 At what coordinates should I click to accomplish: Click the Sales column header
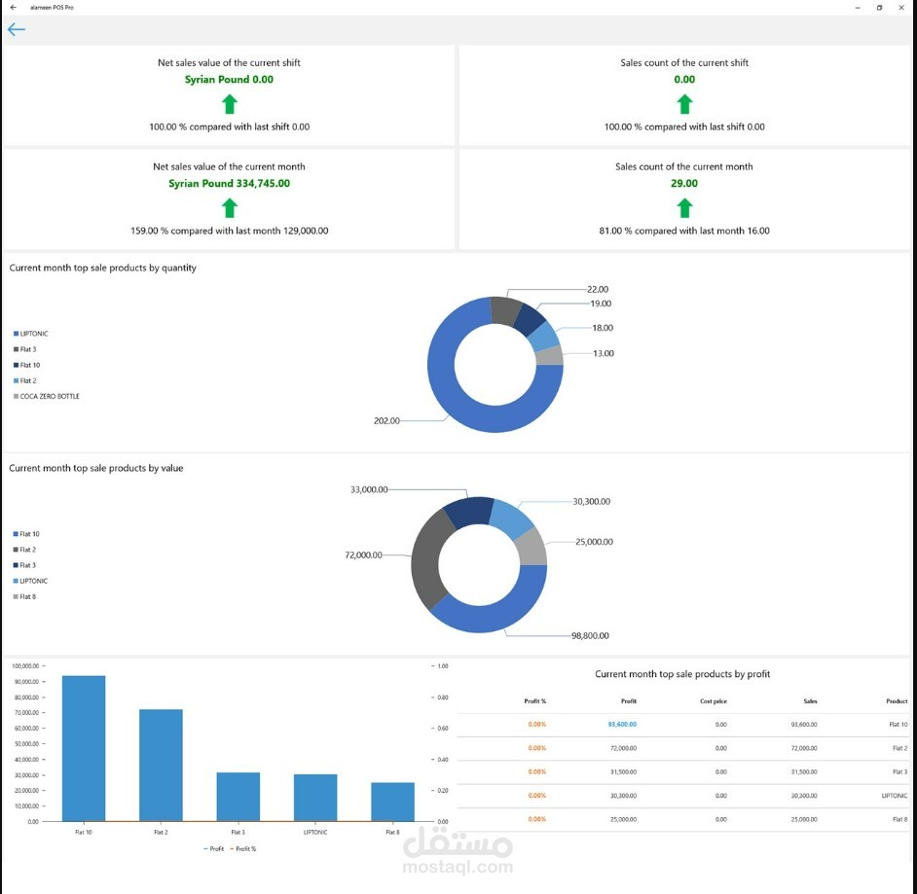pyautogui.click(x=810, y=701)
